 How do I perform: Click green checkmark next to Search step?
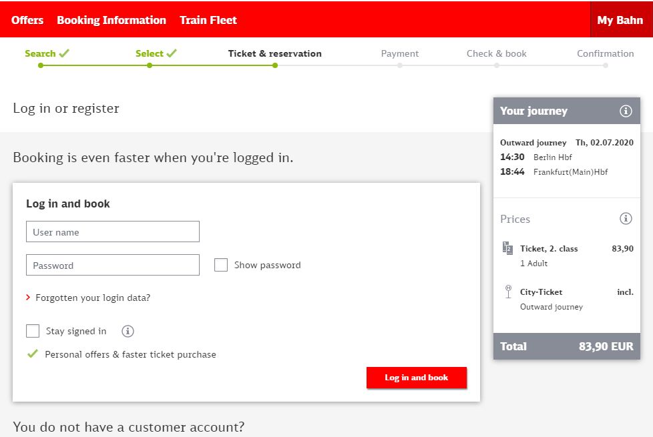pyautogui.click(x=64, y=53)
